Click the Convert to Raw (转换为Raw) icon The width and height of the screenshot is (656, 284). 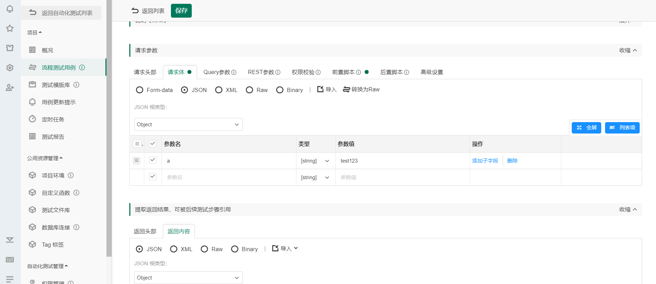pyautogui.click(x=346, y=90)
